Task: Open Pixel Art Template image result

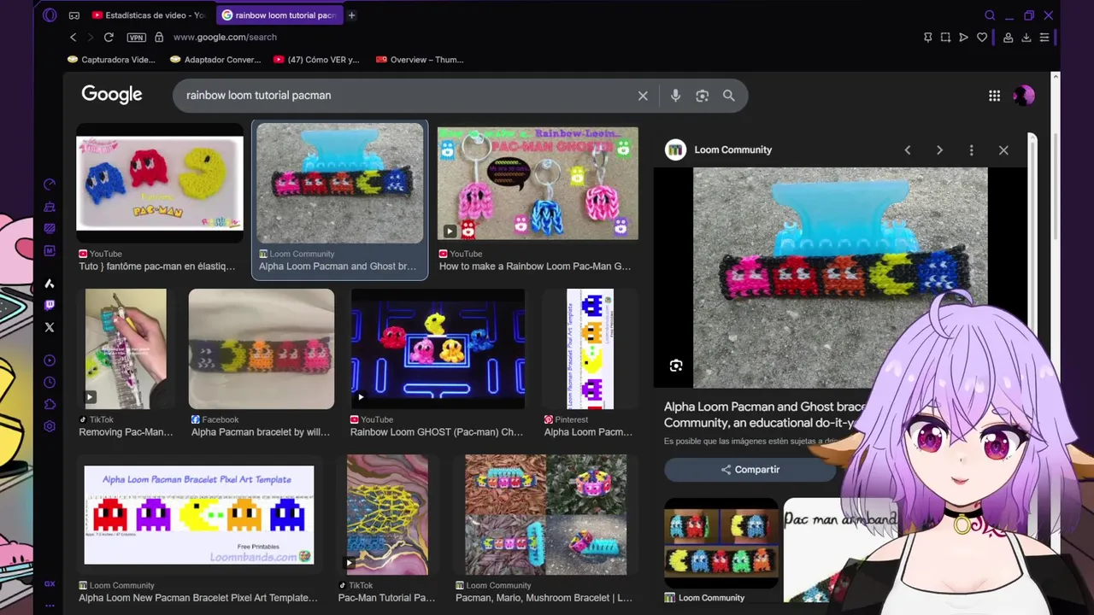Action: tap(199, 514)
